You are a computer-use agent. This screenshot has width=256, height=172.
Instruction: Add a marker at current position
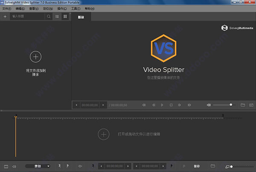[59, 166]
